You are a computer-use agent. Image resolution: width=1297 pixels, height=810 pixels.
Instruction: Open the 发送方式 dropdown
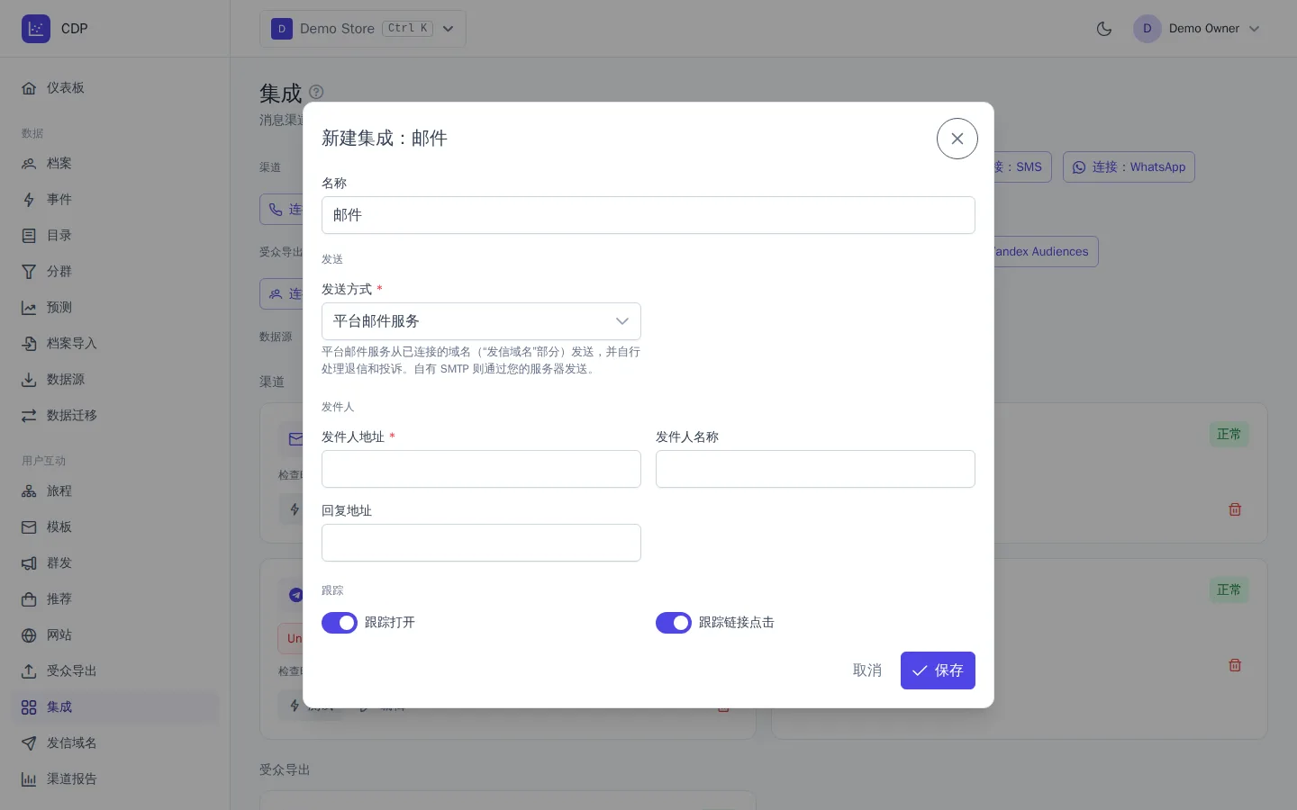481,321
